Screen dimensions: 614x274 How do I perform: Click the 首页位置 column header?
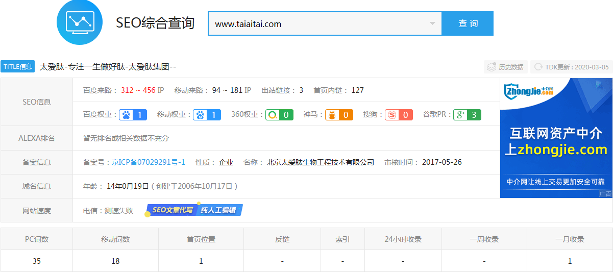tap(201, 239)
